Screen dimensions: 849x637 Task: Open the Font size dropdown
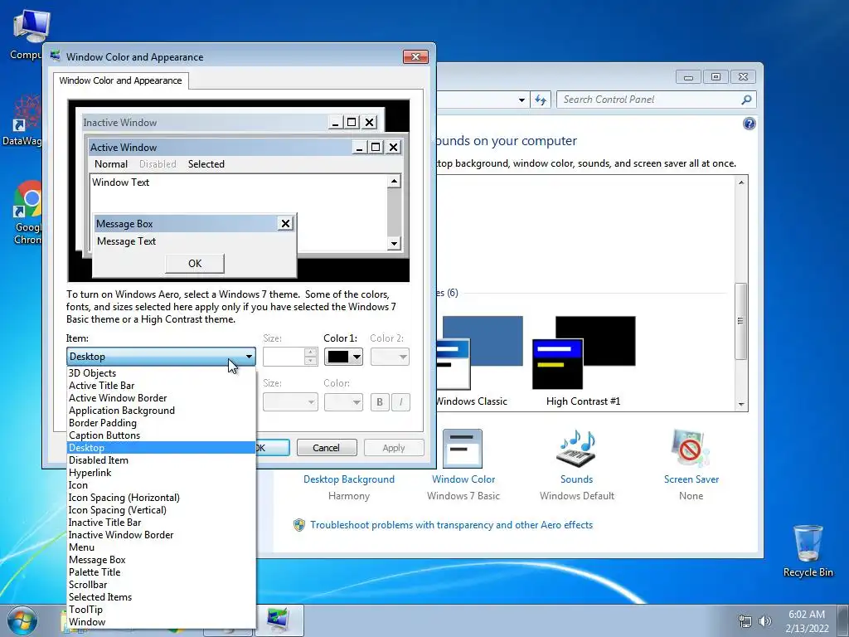[290, 402]
